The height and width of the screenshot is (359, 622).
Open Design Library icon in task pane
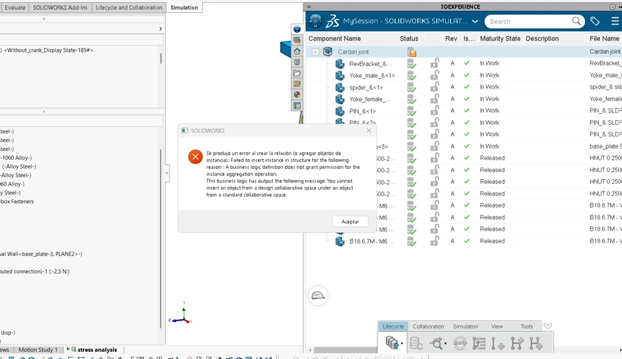pos(297,62)
